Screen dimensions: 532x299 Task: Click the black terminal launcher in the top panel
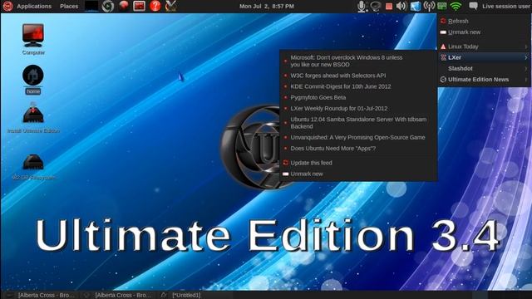pyautogui.click(x=91, y=6)
